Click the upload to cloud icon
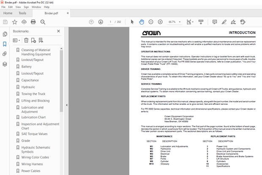The width and height of the screenshot is (262, 175). 24,22
